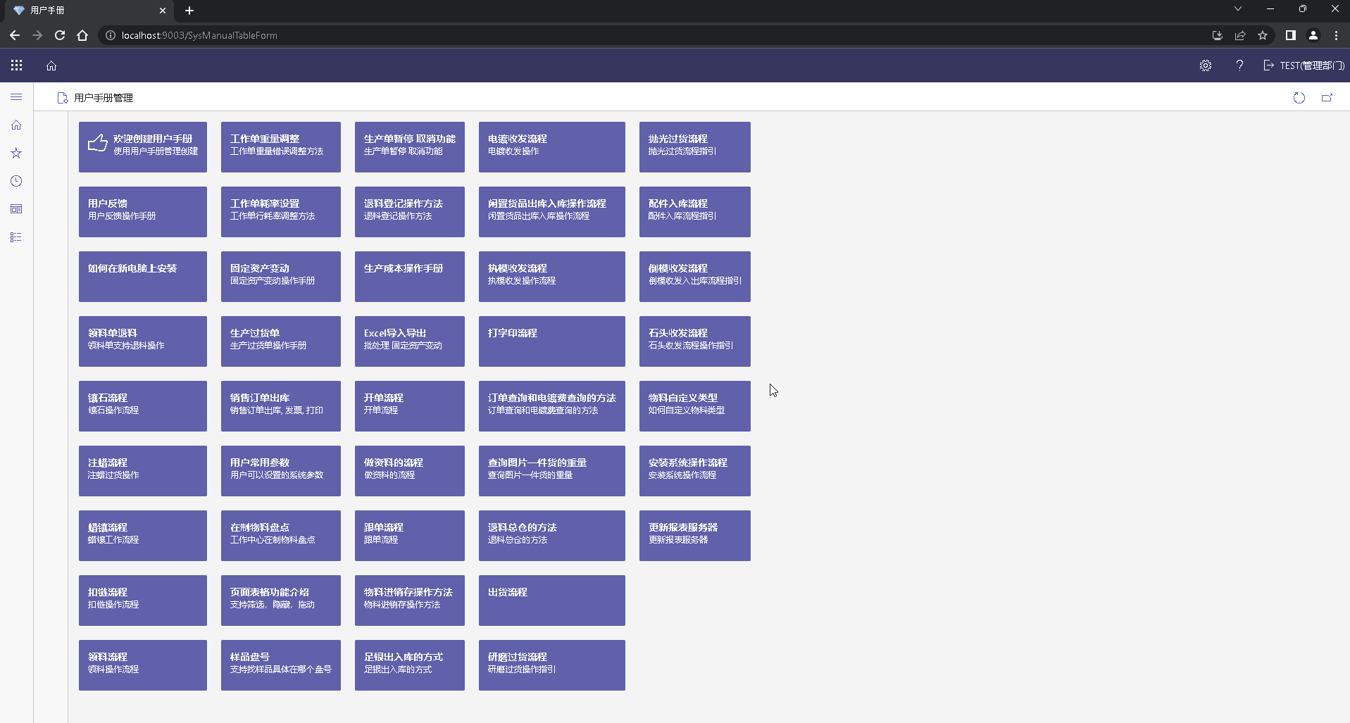
Task: Click TEST(管理部门) user logout button
Action: tap(1304, 65)
